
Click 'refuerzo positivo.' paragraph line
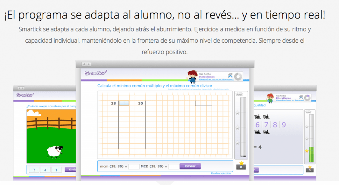point(165,52)
